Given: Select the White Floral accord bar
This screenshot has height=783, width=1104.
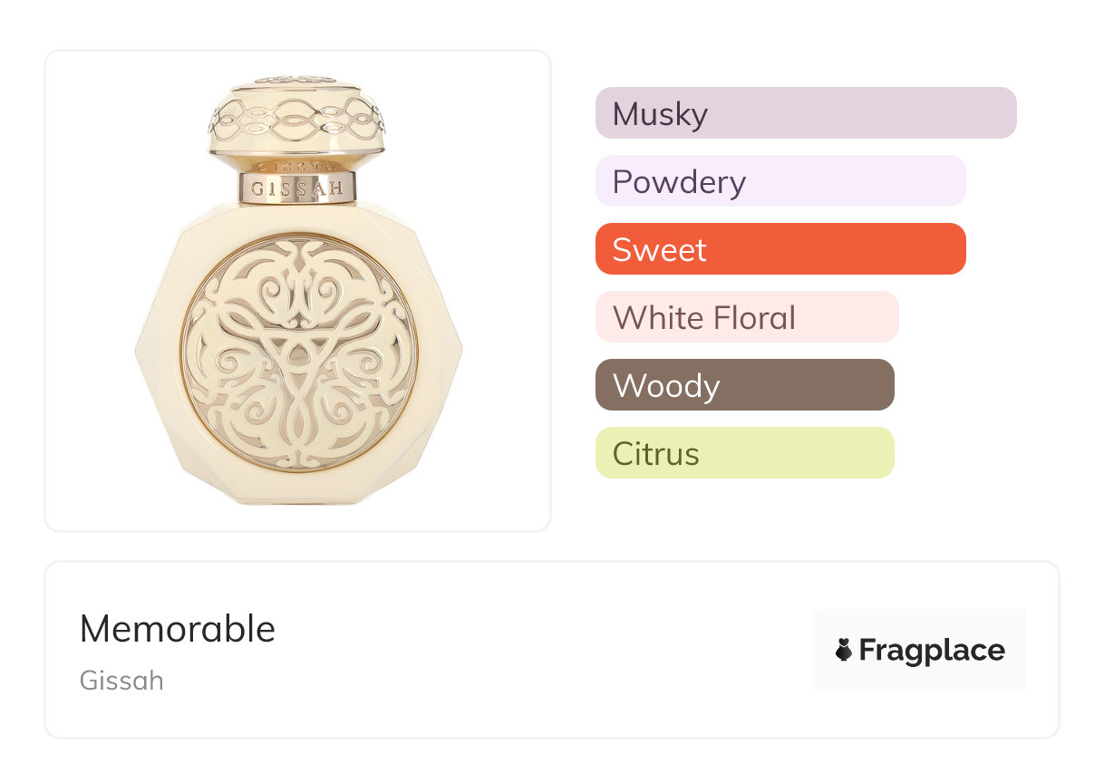Looking at the screenshot, I should coord(747,317).
